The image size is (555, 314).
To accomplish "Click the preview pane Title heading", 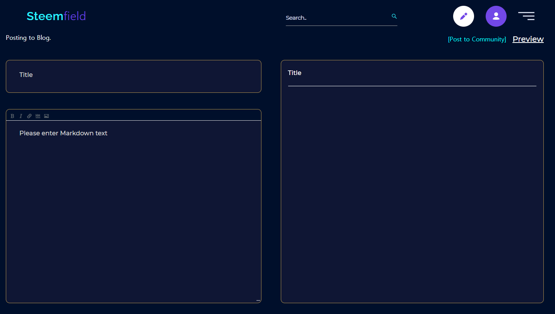I will tap(295, 73).
